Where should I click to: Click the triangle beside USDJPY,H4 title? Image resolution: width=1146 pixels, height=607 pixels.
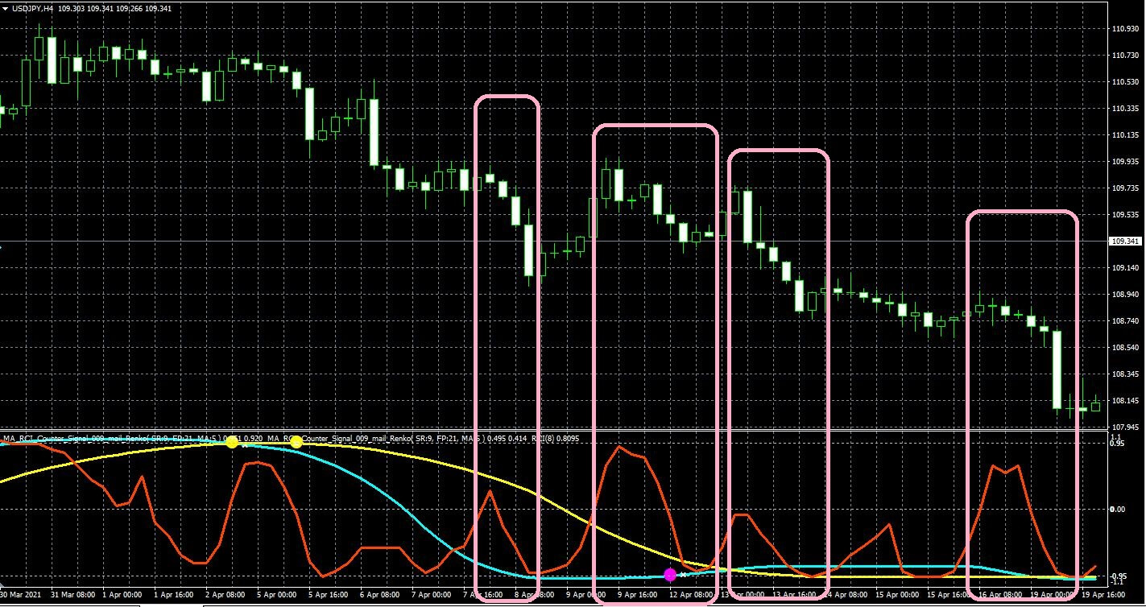point(6,8)
